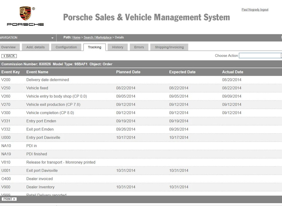Click the Exit port Emden event name
Screen dimensions: 282x206
(40, 129)
